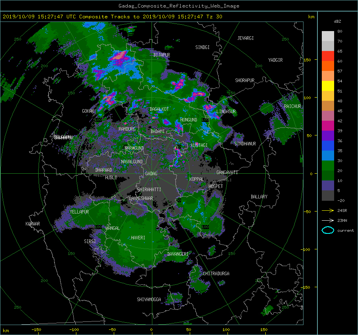The image size is (358, 335).
Task: Click the HOSPET city label
Action: [216, 186]
